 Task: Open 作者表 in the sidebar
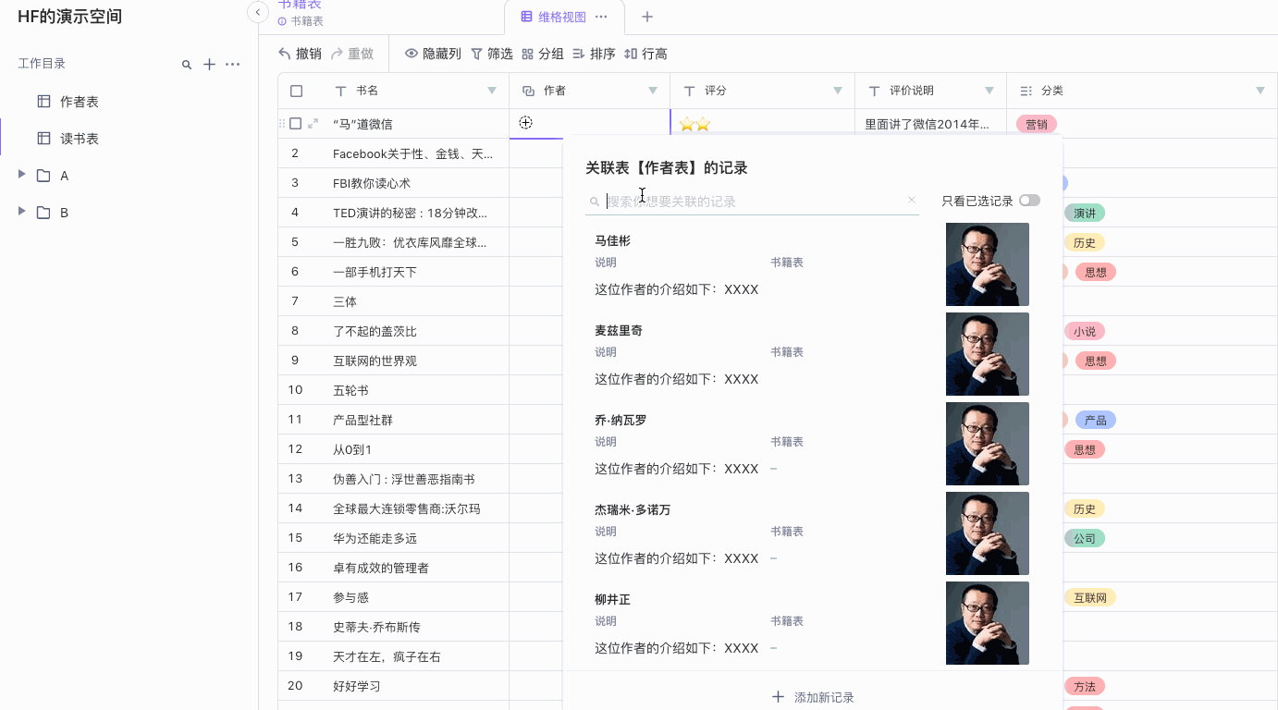click(80, 102)
